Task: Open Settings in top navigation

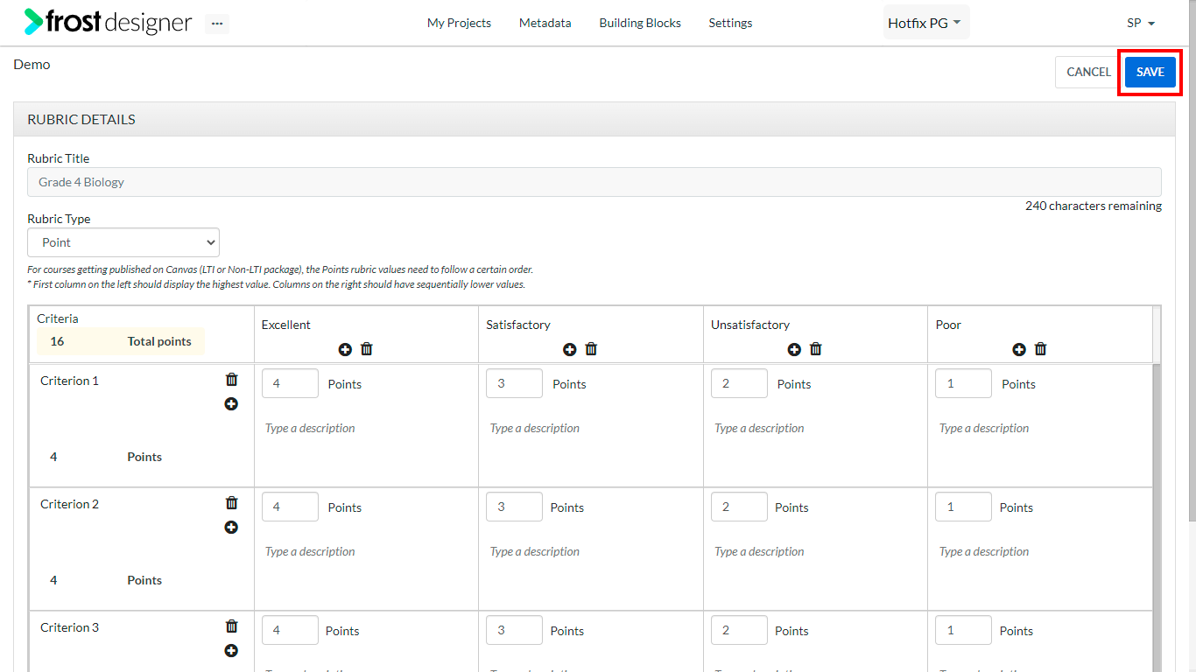Action: tap(730, 24)
